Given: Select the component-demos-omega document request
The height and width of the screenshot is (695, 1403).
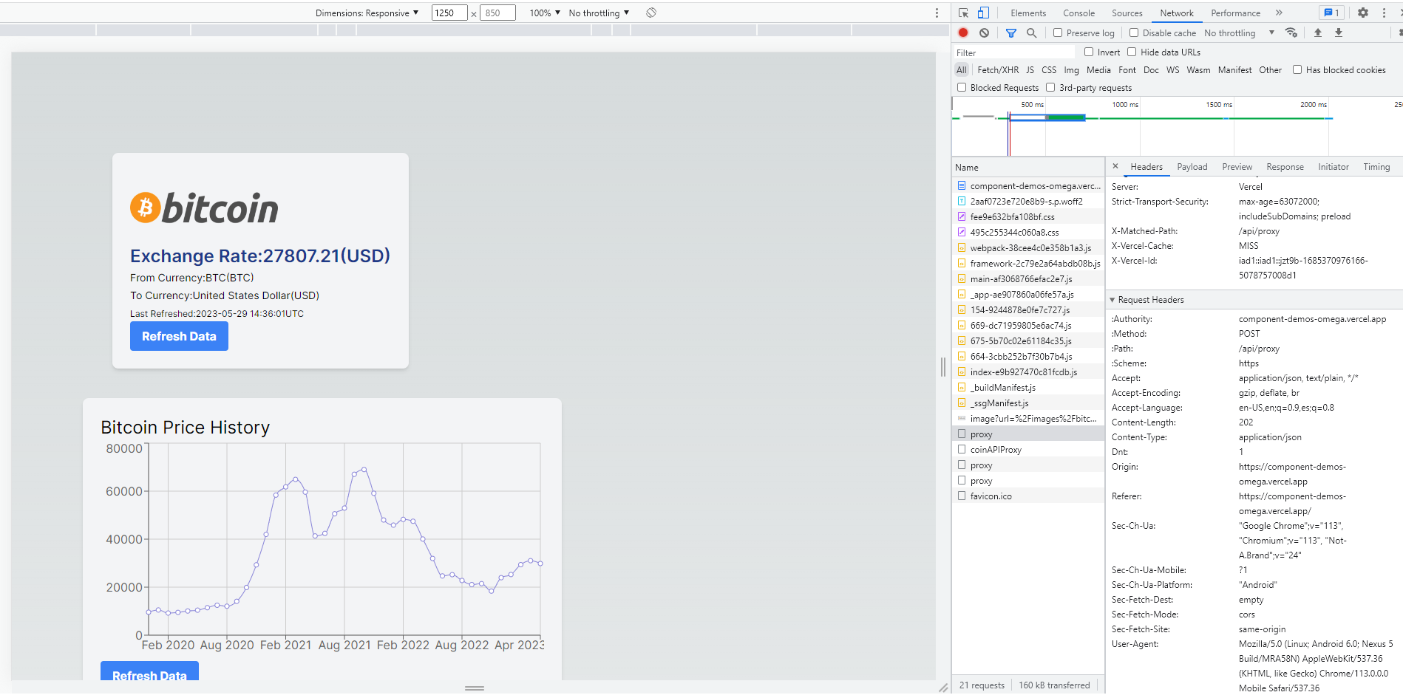Looking at the screenshot, I should click(1028, 185).
